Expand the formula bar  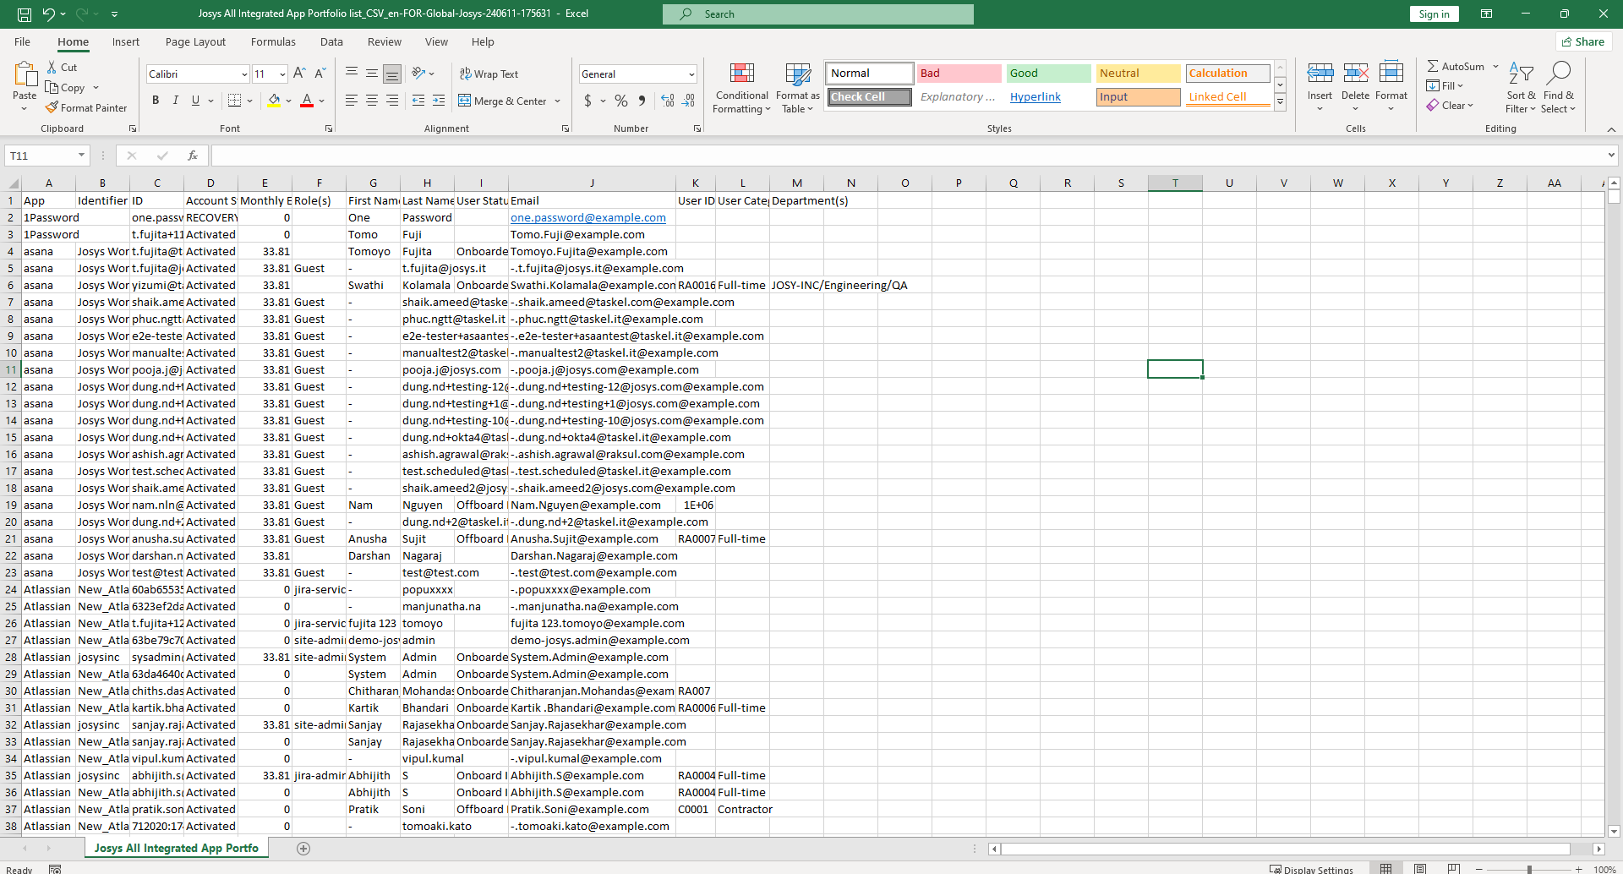pos(1611,156)
